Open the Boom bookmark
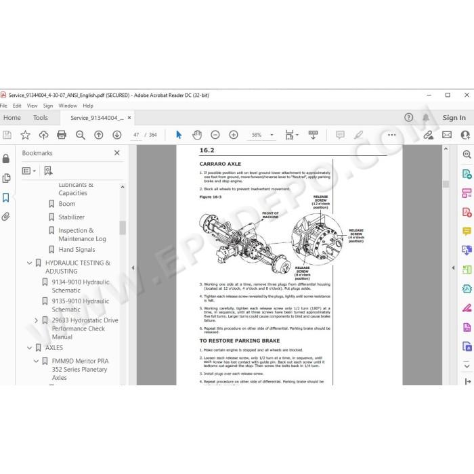This screenshot has height=474, width=474. click(x=67, y=204)
